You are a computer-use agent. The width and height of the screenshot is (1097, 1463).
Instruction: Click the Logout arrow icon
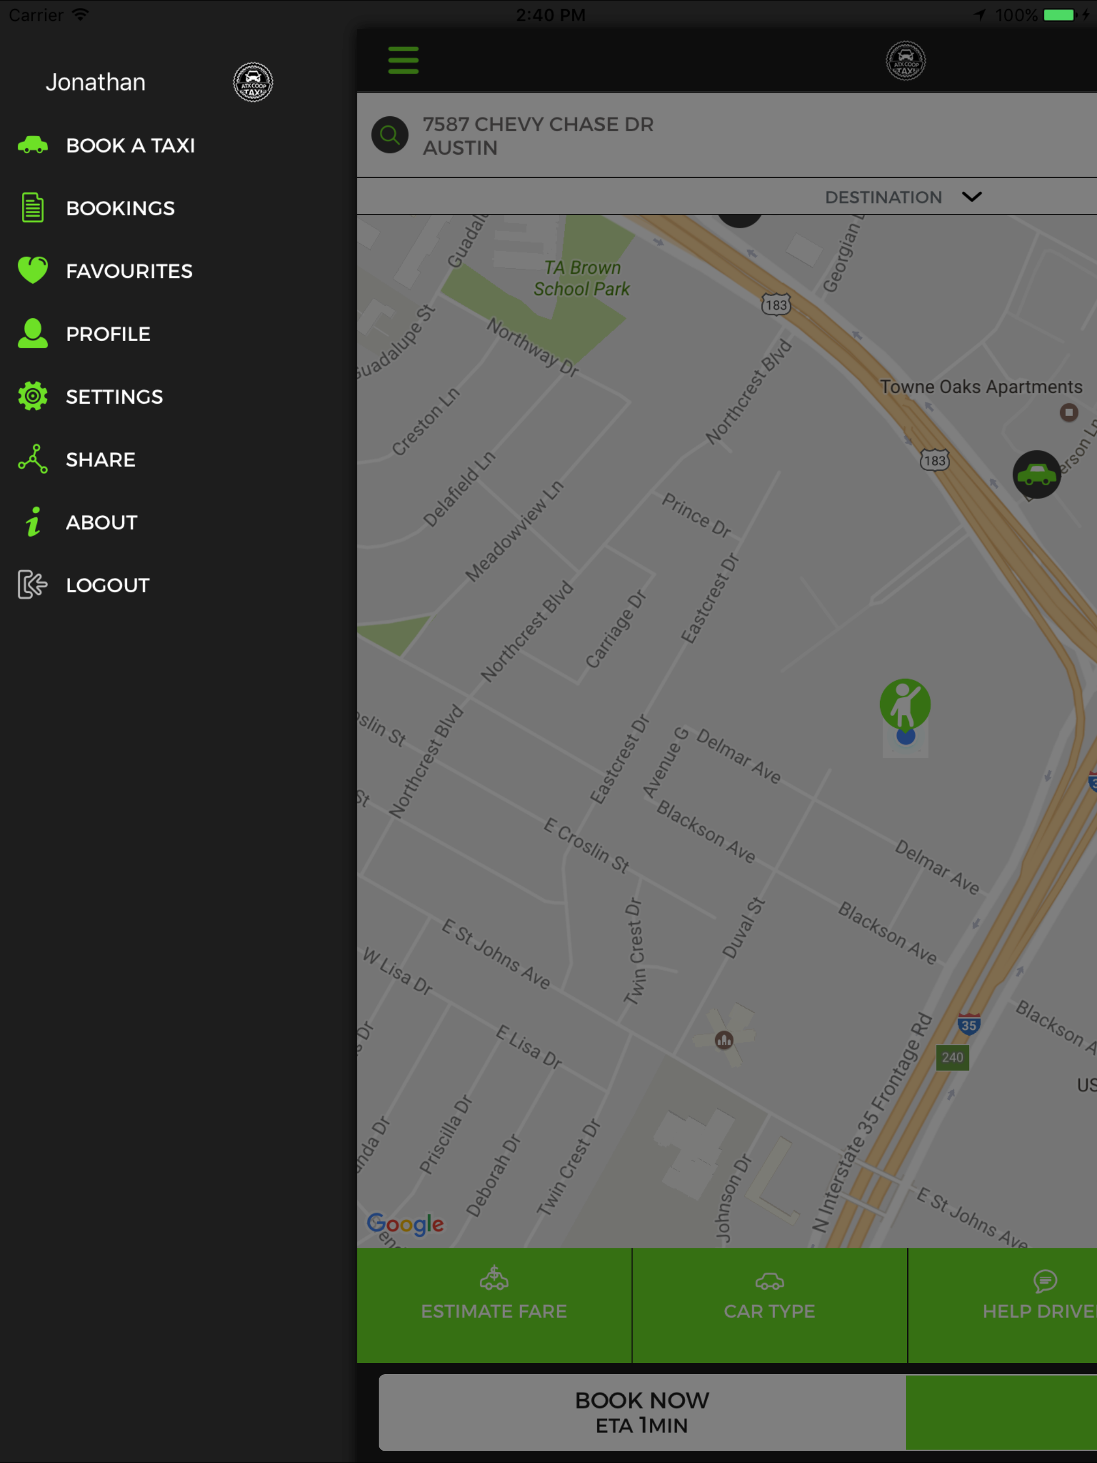33,585
